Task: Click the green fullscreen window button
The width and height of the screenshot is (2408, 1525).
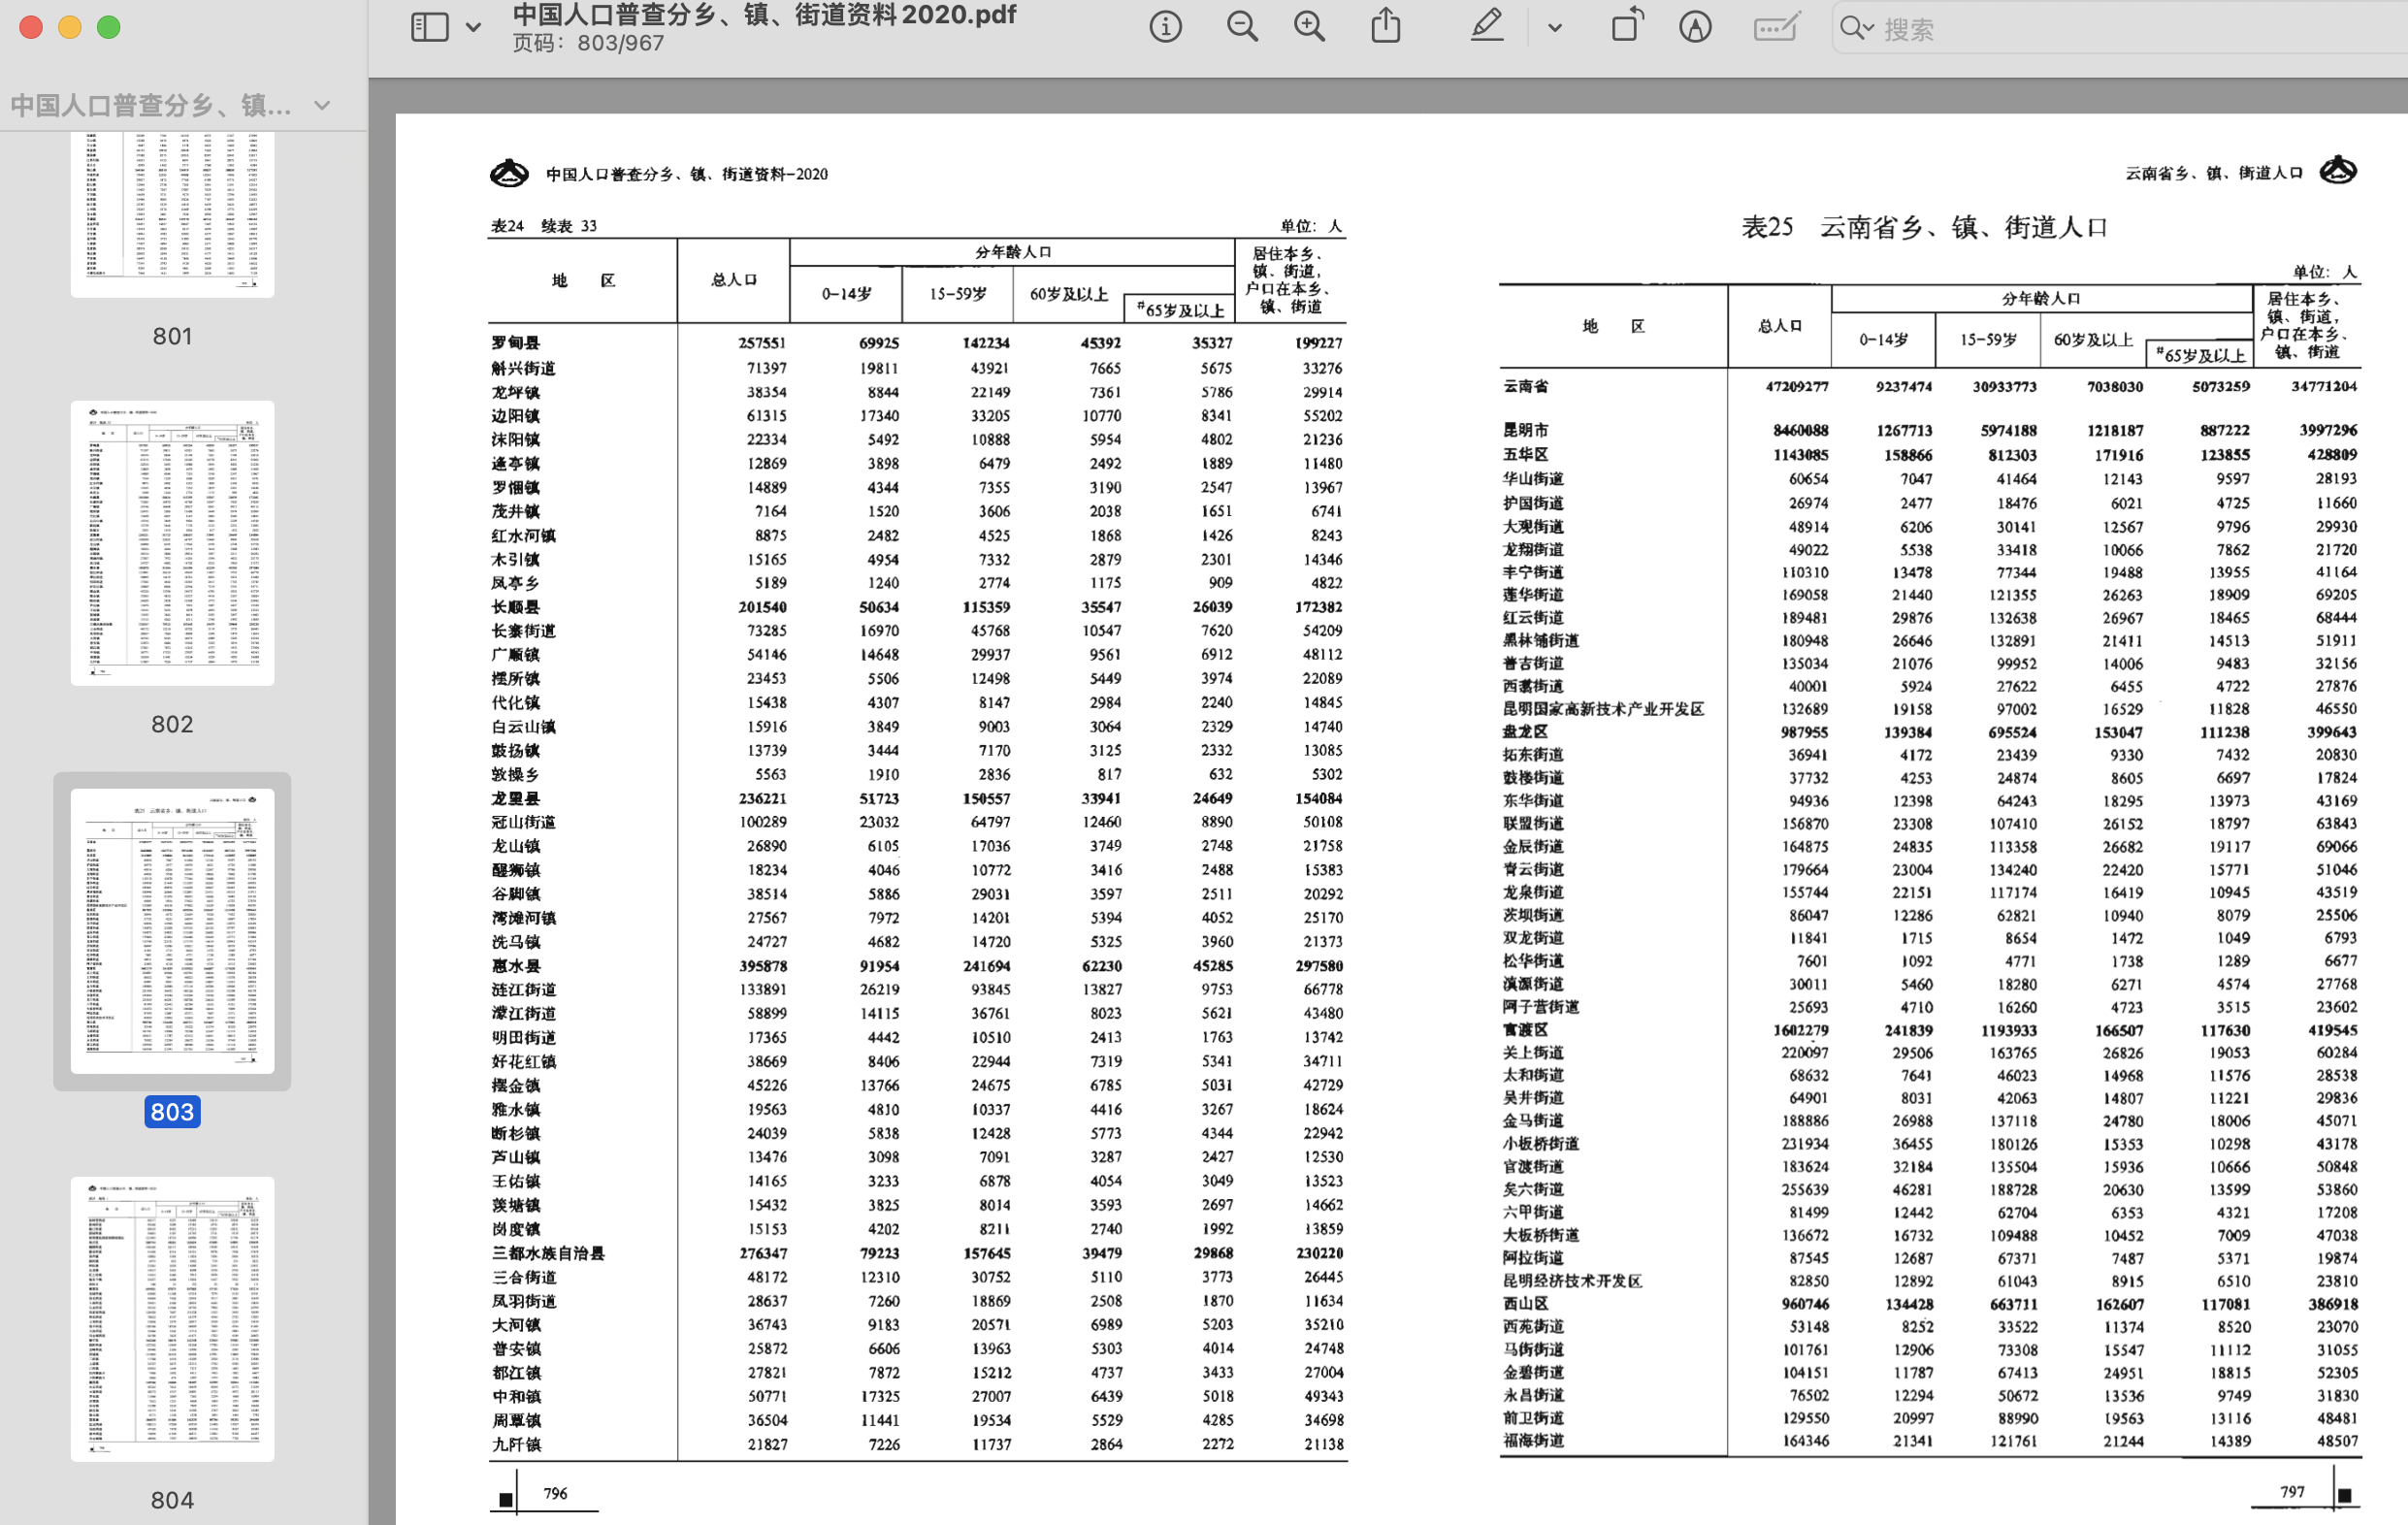Action: click(x=109, y=27)
